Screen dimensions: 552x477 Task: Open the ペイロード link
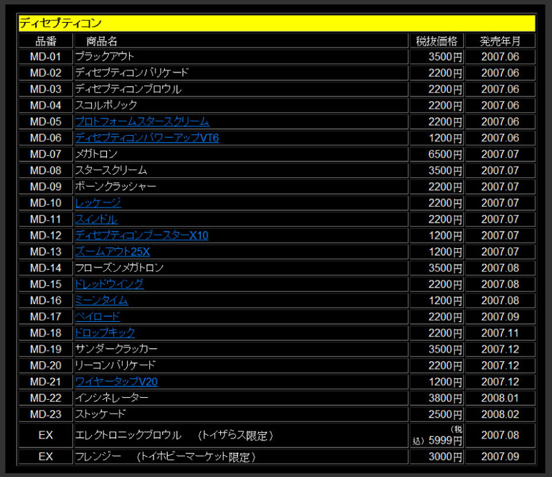pyautogui.click(x=97, y=316)
